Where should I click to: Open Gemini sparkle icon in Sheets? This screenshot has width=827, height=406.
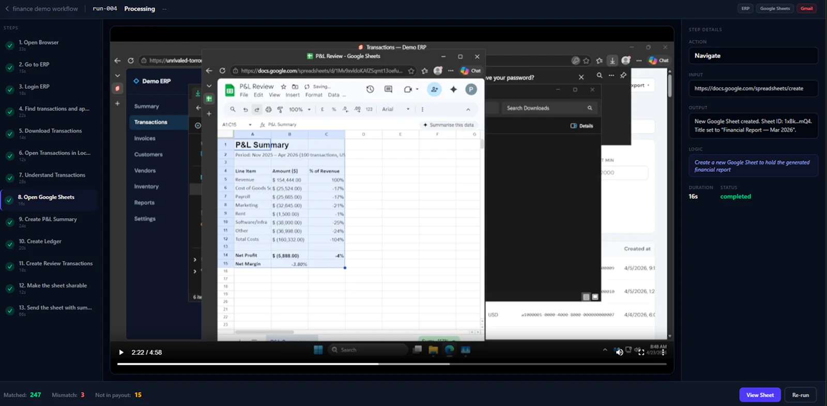click(x=453, y=89)
